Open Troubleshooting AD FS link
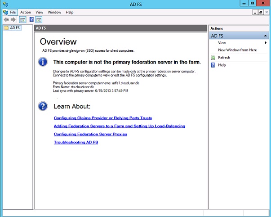Screen dimensions: 271x217 click(76, 142)
